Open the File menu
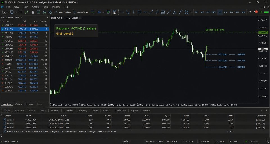Image resolution: width=270 pixels, height=144 pixels. (8, 7)
